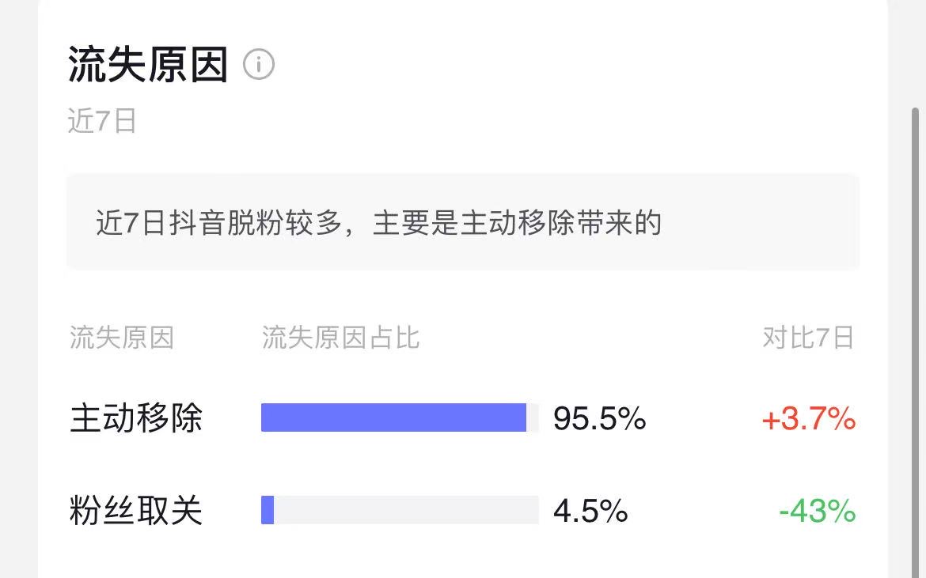Image resolution: width=926 pixels, height=578 pixels.
Task: Open the 近7日抖音脱粉较多 insight banner
Action: (x=462, y=223)
